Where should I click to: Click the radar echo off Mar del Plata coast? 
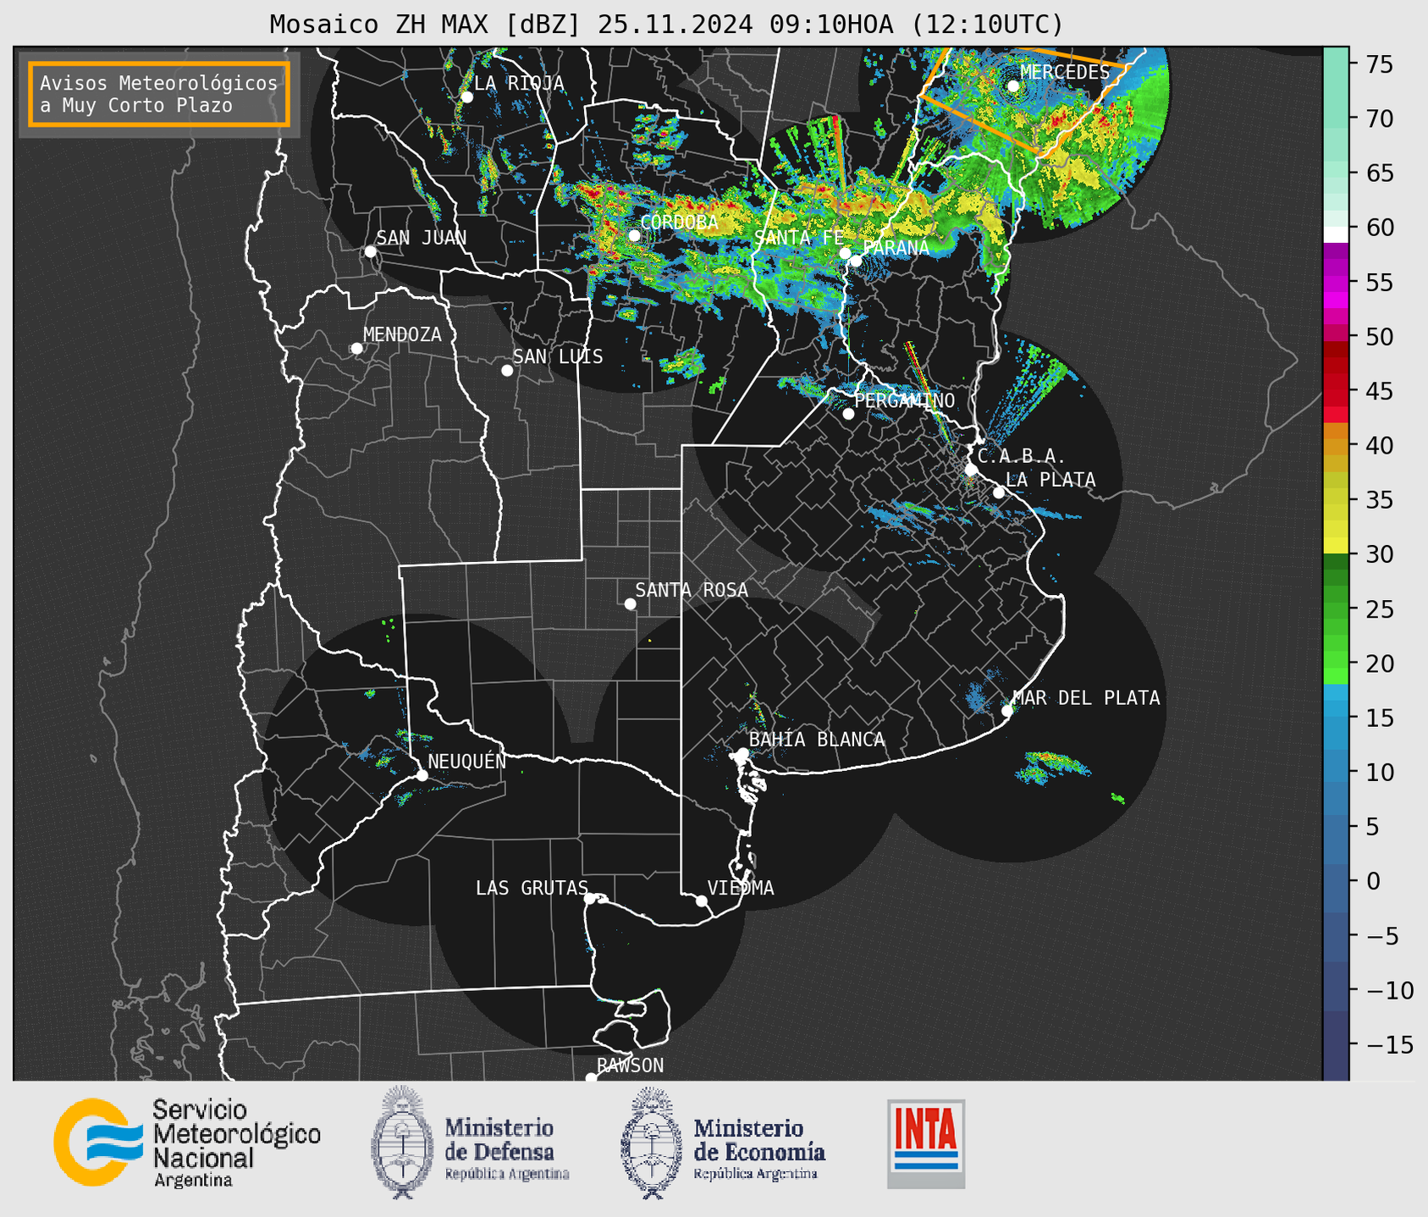pyautogui.click(x=1054, y=767)
